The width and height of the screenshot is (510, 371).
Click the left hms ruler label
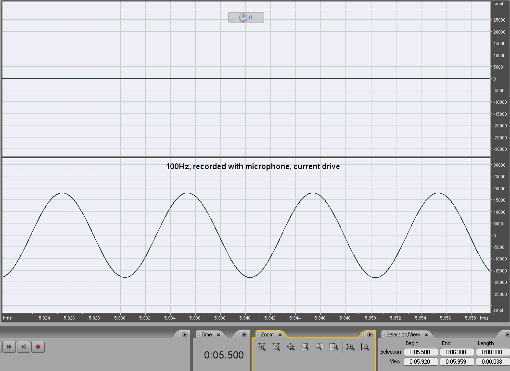click(x=7, y=318)
